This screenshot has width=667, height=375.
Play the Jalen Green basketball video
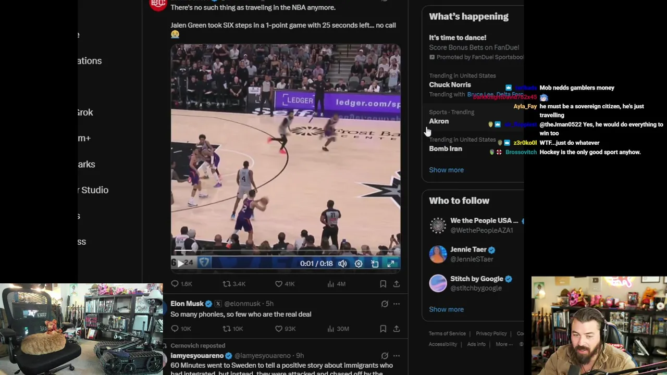[x=181, y=264]
